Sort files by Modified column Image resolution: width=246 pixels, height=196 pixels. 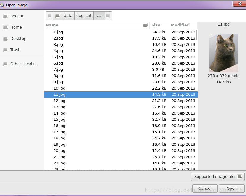[x=183, y=25]
